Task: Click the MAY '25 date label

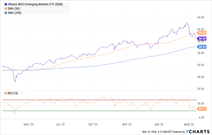Action: pyautogui.click(x=28, y=125)
